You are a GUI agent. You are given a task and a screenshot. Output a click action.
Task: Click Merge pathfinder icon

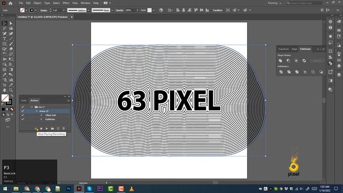click(x=297, y=72)
